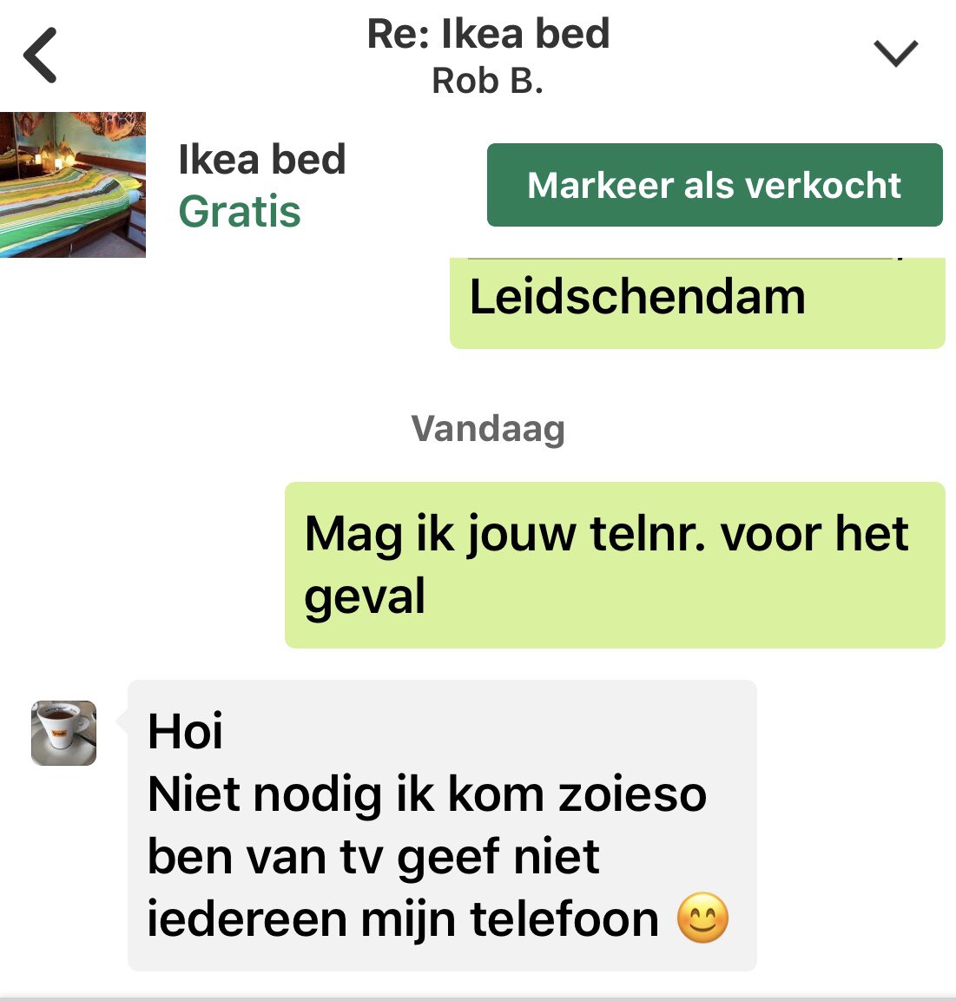Expand options with the top-right chevron

[895, 54]
